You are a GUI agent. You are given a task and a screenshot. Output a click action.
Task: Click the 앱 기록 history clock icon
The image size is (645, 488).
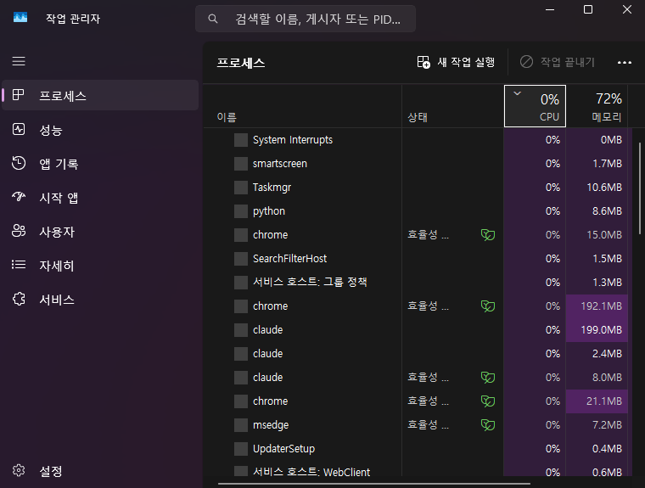coord(19,163)
